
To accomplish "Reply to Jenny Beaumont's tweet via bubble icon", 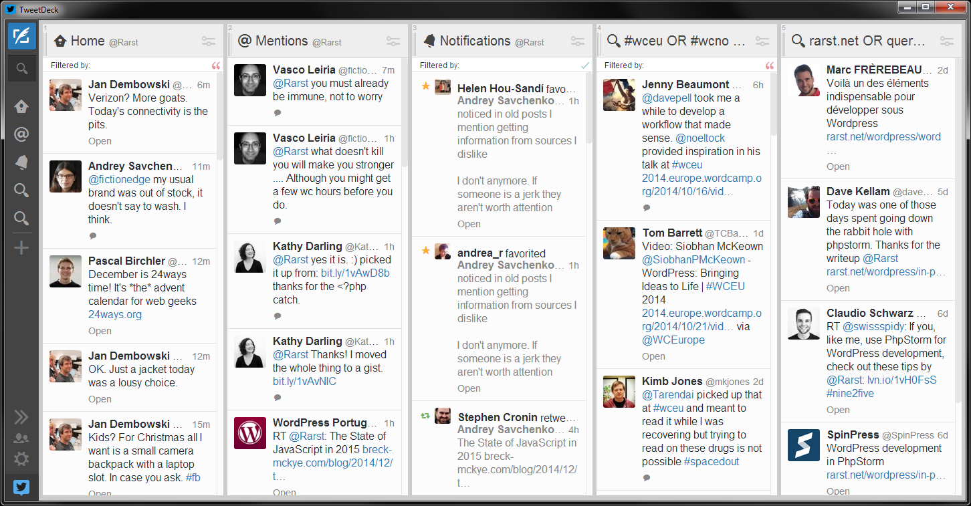I will coord(647,207).
